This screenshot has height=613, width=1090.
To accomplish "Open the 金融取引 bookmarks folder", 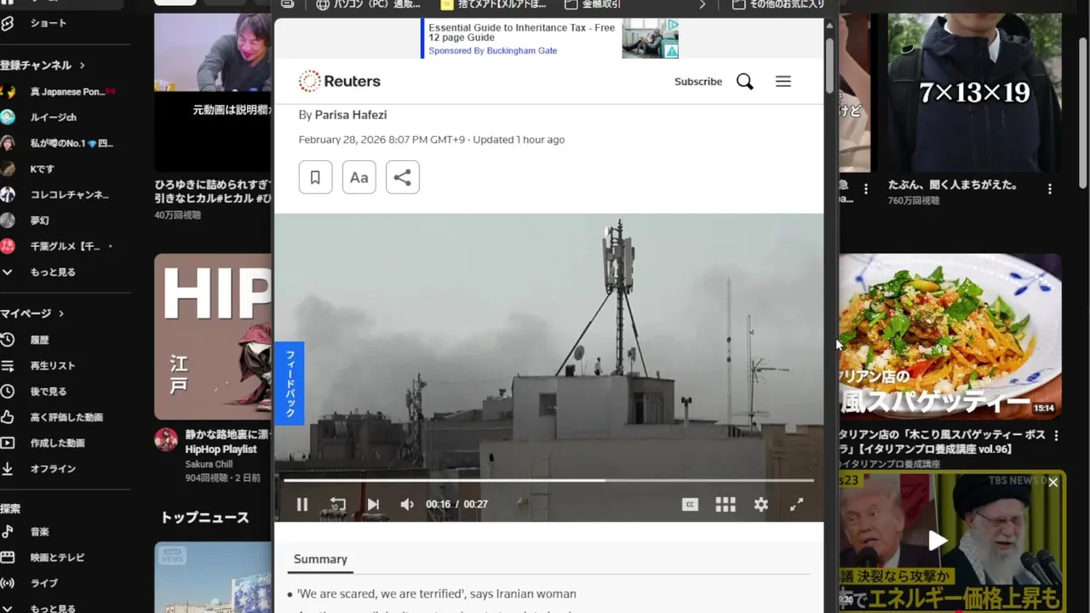I will [x=593, y=4].
